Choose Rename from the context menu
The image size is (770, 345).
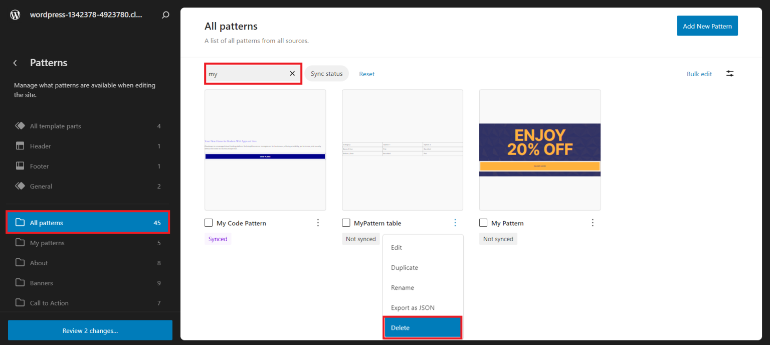(423, 288)
